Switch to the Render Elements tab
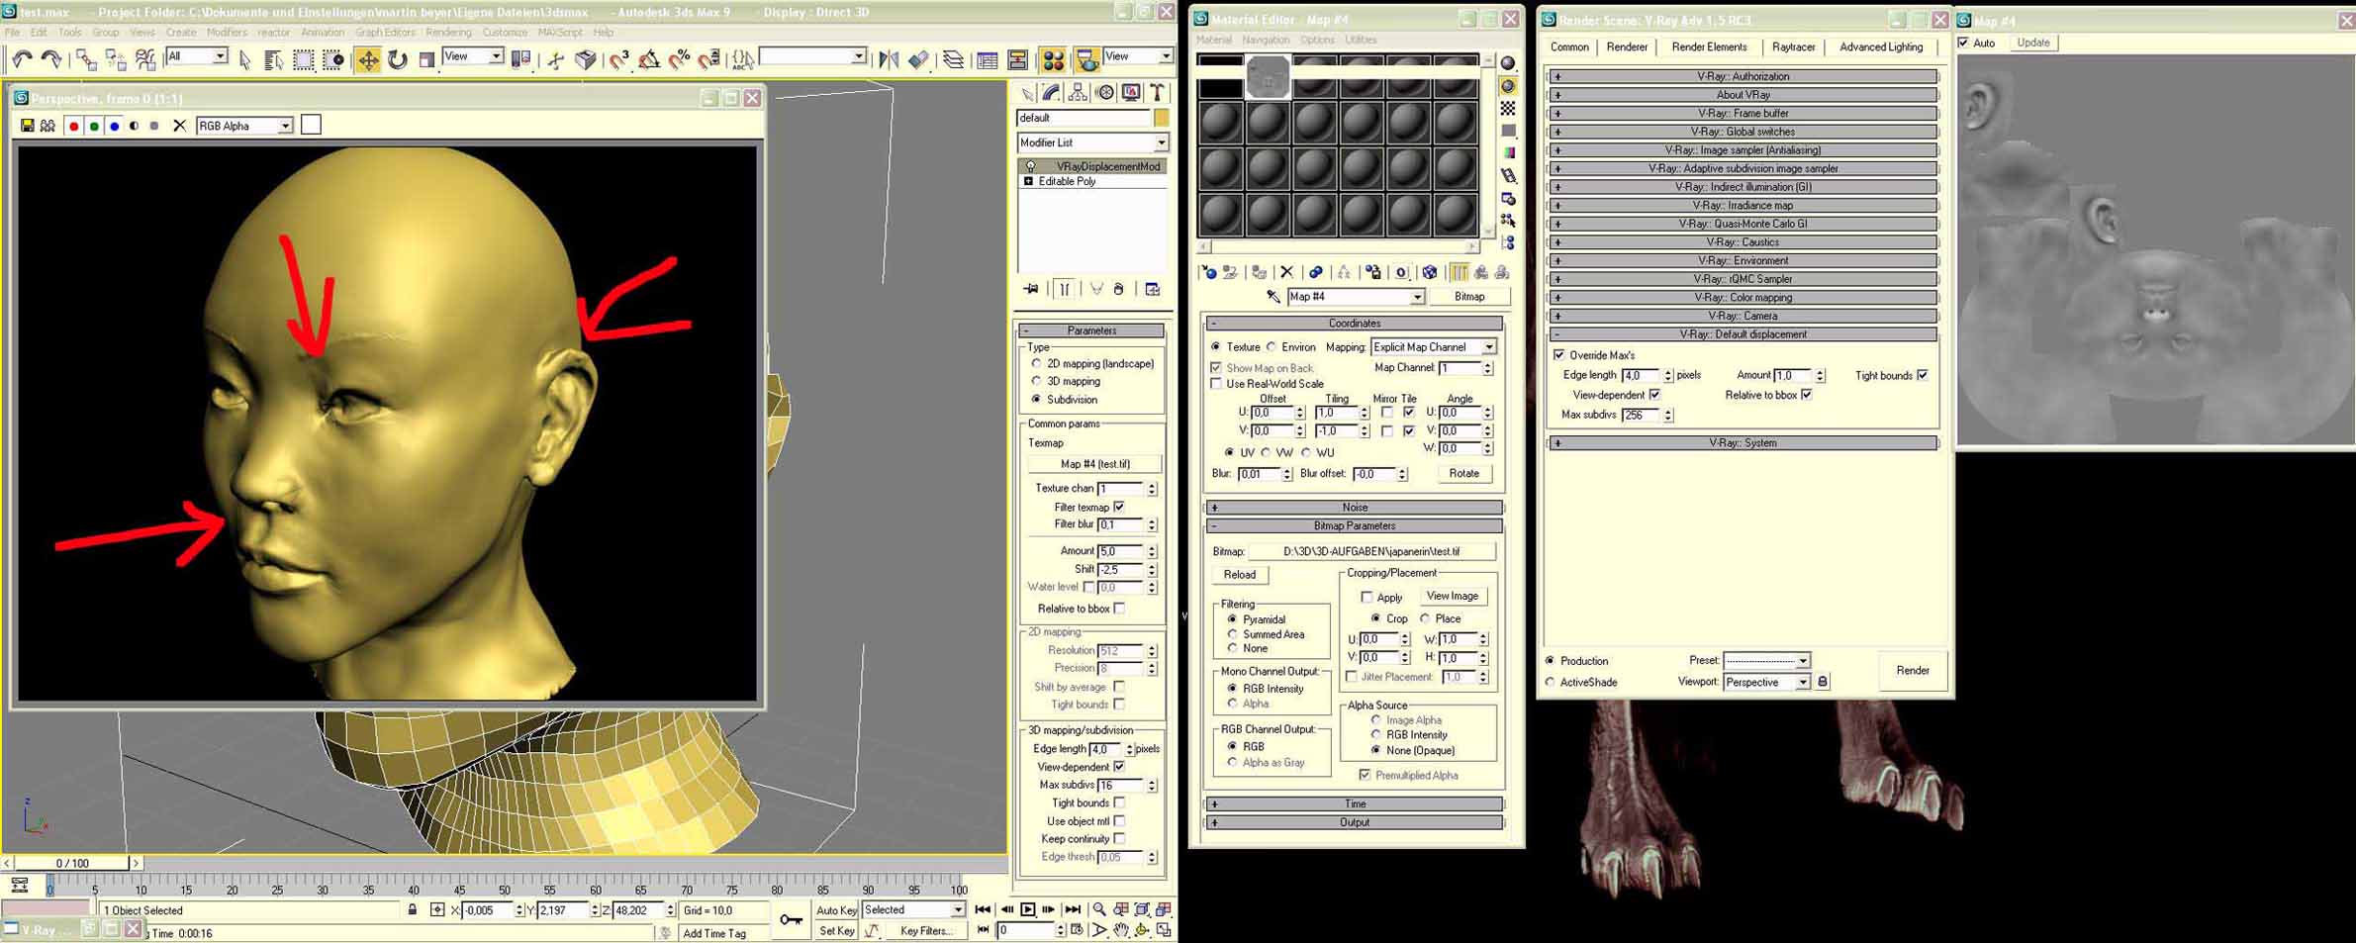The width and height of the screenshot is (2356, 943). tap(1709, 47)
